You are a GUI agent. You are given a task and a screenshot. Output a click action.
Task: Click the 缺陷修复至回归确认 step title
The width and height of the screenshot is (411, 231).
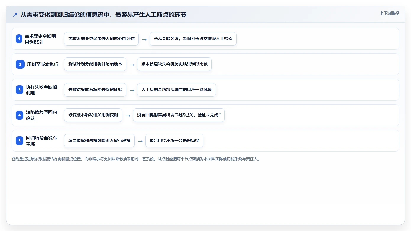pos(41,115)
